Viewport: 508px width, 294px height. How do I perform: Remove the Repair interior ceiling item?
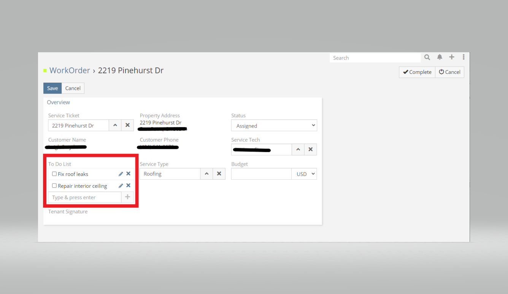(x=128, y=185)
